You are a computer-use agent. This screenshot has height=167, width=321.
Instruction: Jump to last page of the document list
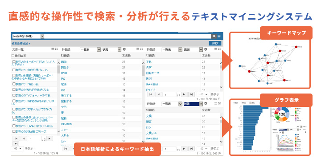16,143
